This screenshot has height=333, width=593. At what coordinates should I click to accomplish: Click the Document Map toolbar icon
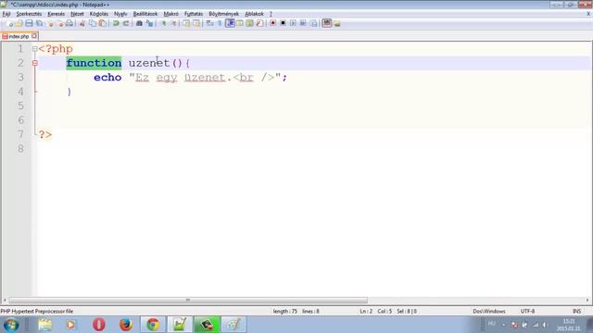pyautogui.click(x=249, y=23)
